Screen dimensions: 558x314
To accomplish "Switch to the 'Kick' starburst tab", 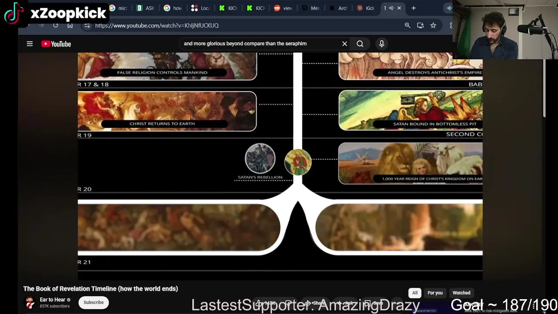I will (365, 8).
